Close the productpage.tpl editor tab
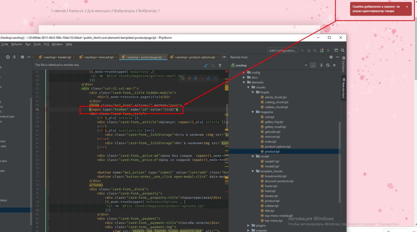Viewport: 417px width, 232px height. (165, 57)
